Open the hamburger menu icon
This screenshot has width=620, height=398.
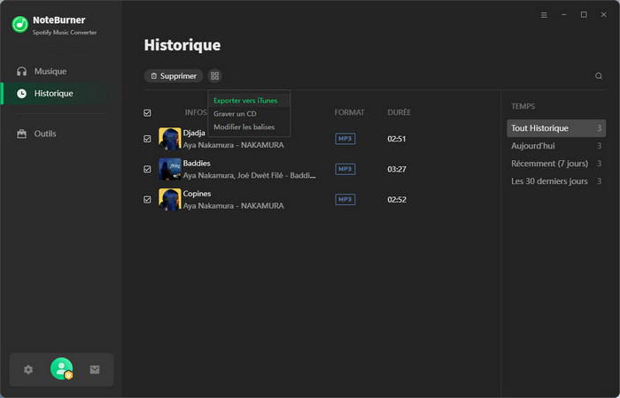point(544,15)
